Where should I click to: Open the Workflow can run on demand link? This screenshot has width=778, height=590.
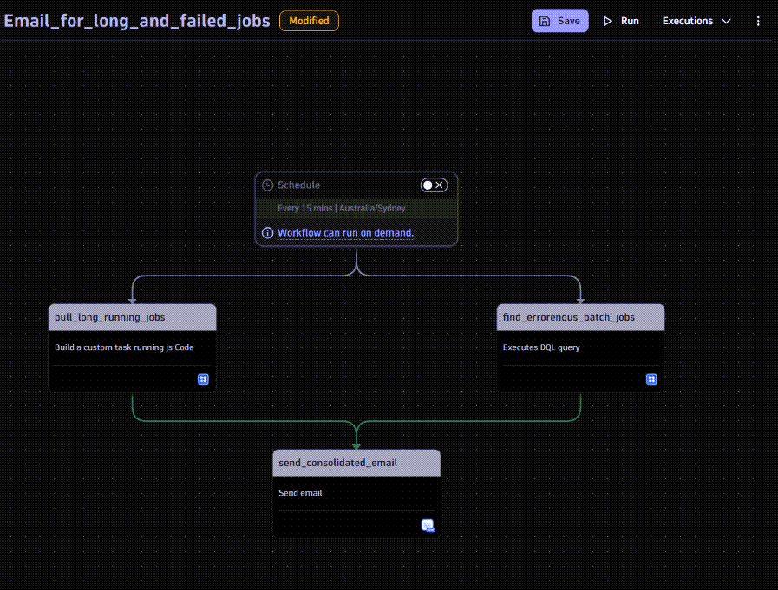345,232
